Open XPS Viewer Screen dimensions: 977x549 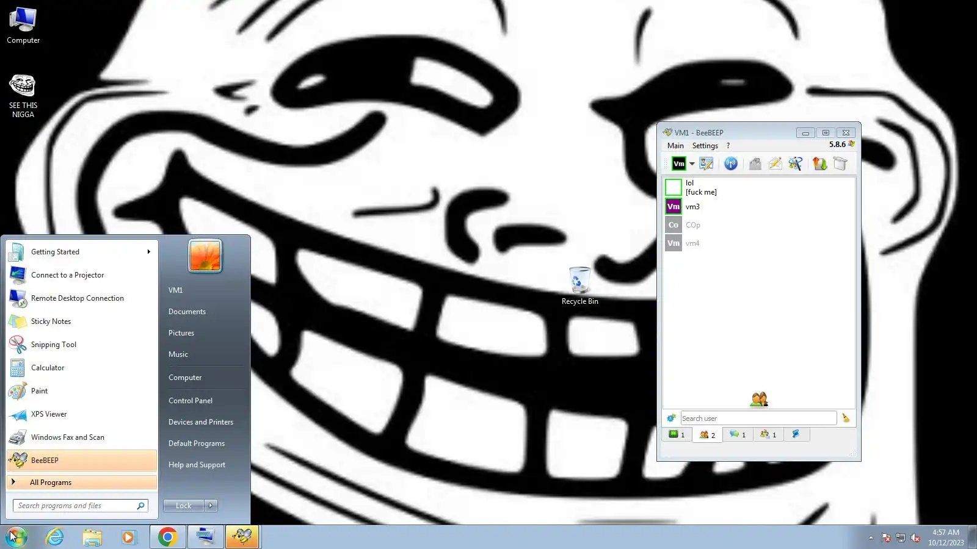point(81,414)
